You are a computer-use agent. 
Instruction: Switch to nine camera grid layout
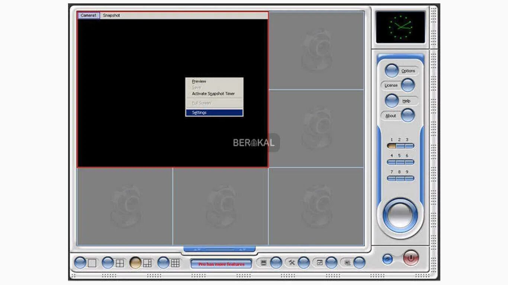[164, 263]
